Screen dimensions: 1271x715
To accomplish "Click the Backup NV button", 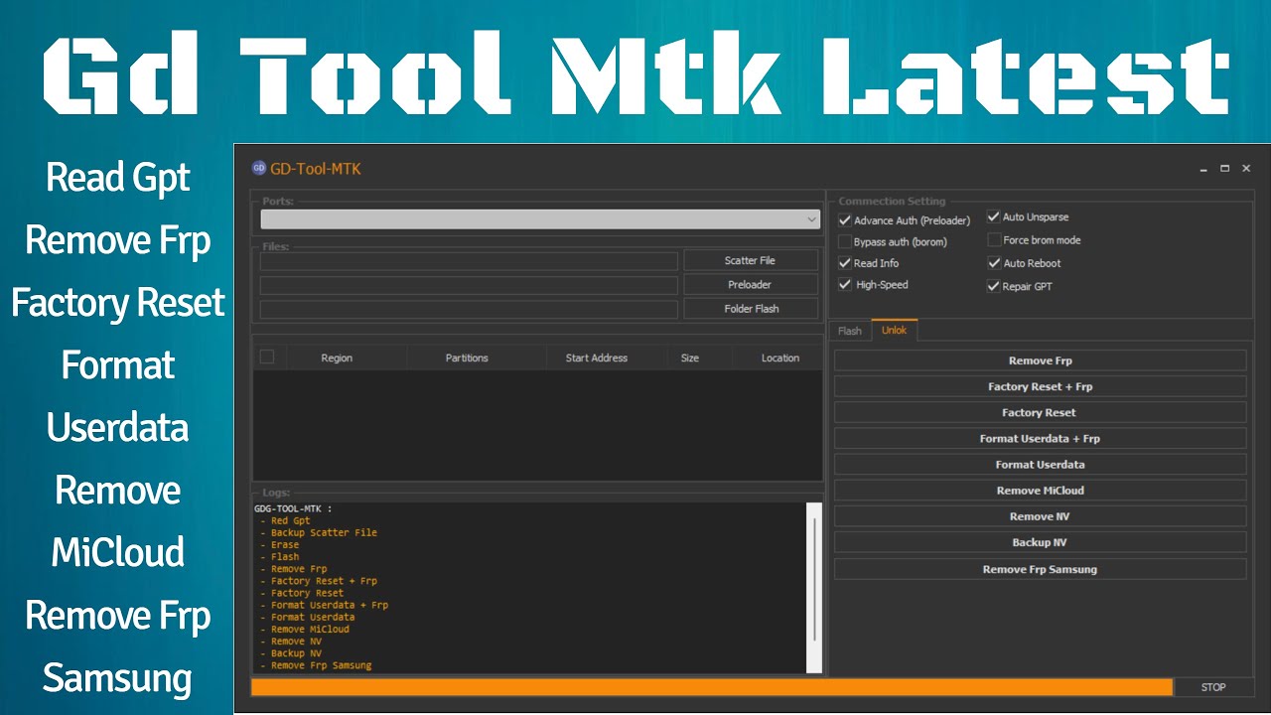I will click(x=1040, y=542).
